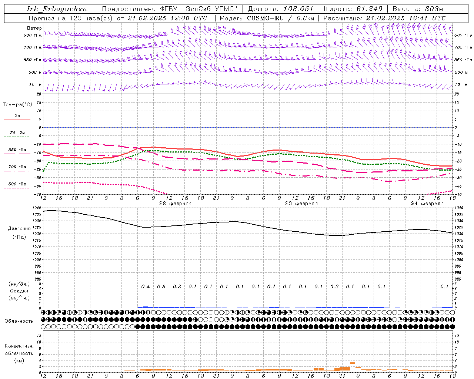Click the "Высота: 303м" header field

tap(418, 9)
